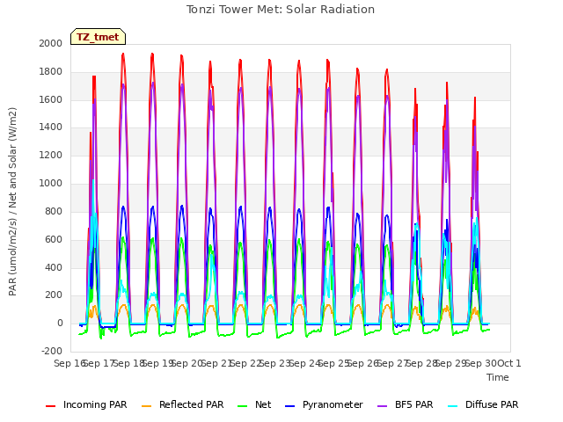Select the Reflected PAR legend label
Image resolution: width=563 pixels, height=422 pixels.
192,404
